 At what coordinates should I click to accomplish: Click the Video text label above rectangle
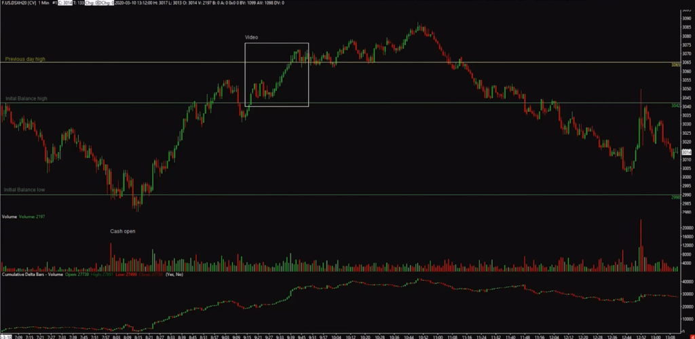[252, 37]
